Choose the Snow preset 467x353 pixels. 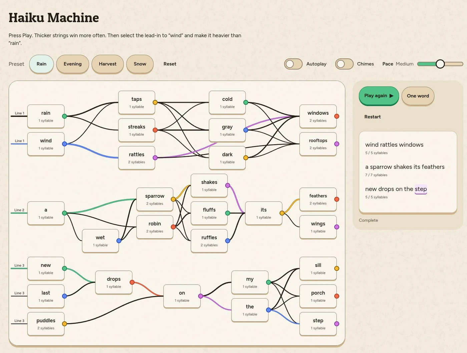(x=140, y=64)
